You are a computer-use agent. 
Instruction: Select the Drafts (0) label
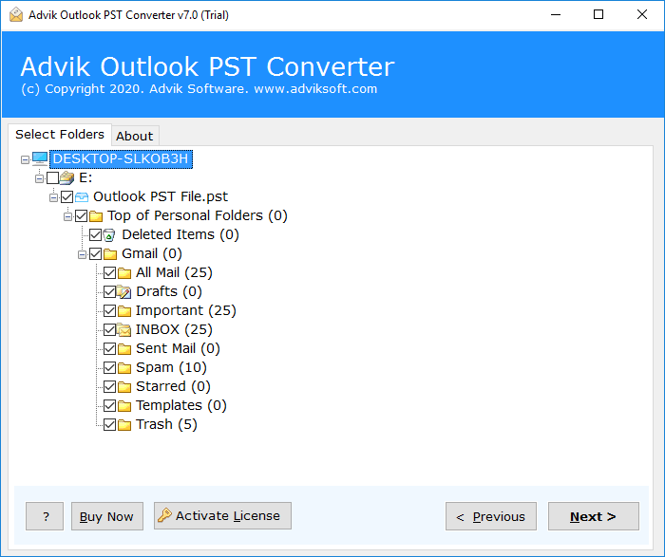click(169, 291)
